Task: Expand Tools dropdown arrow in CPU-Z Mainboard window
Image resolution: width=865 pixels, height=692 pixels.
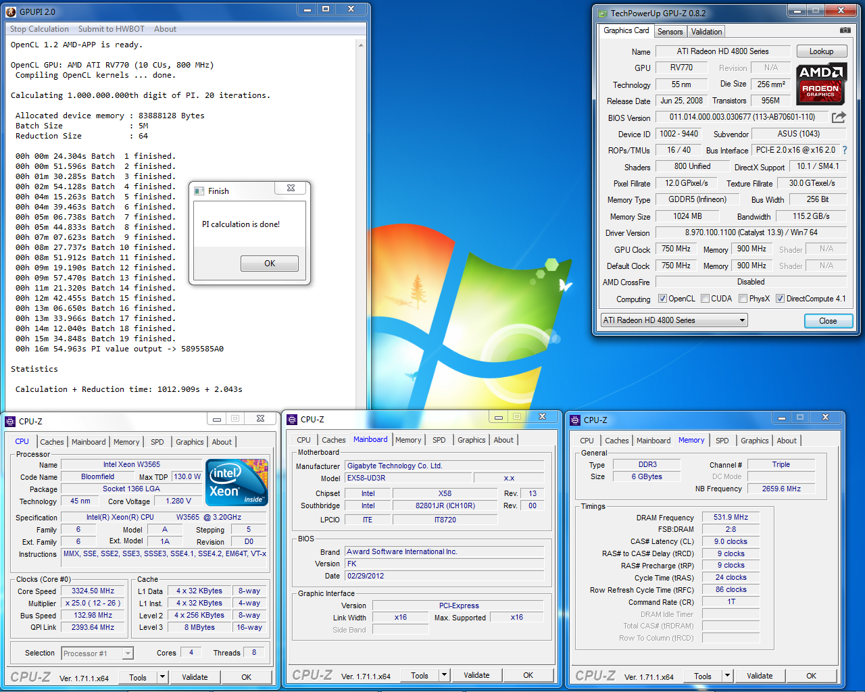Action: [x=444, y=675]
